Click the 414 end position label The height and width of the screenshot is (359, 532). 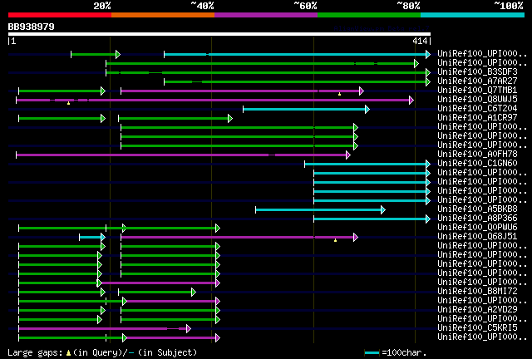pos(420,41)
